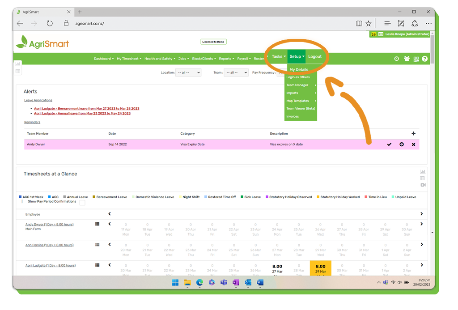Select My Details from Setup menu
The image size is (458, 310).
[x=299, y=70]
